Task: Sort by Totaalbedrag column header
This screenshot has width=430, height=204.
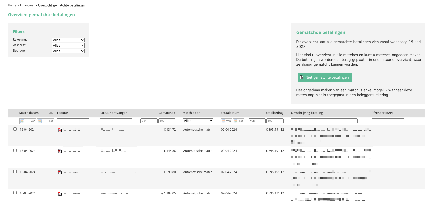Action: 274,113
